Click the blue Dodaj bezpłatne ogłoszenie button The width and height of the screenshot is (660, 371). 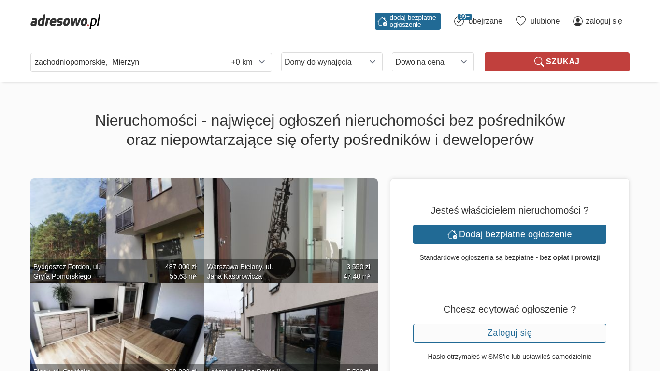click(x=510, y=234)
